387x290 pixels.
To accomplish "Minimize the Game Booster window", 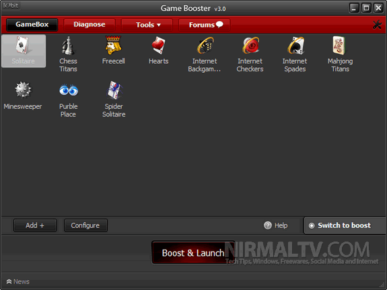I will tap(354, 8).
